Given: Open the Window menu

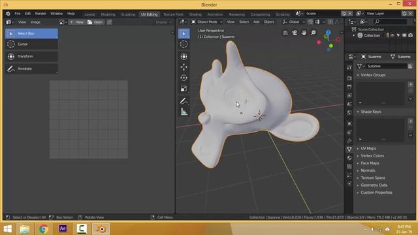Looking at the screenshot, I should 57,13.
